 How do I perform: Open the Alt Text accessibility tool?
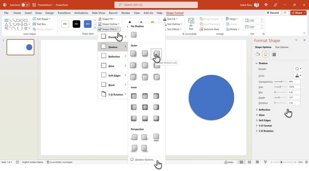[x=191, y=24]
